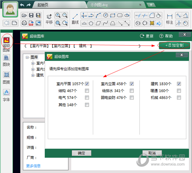Select the Dimension (标注) tool
Viewport: 192px width, 173px height.
click(x=170, y=19)
